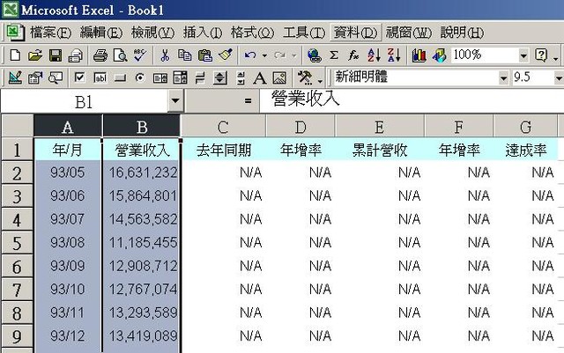Select row 5 by its row header
This screenshot has height=353, width=564.
pyautogui.click(x=18, y=243)
